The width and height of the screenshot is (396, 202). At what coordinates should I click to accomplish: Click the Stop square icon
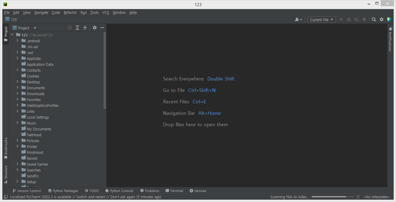(x=364, y=20)
